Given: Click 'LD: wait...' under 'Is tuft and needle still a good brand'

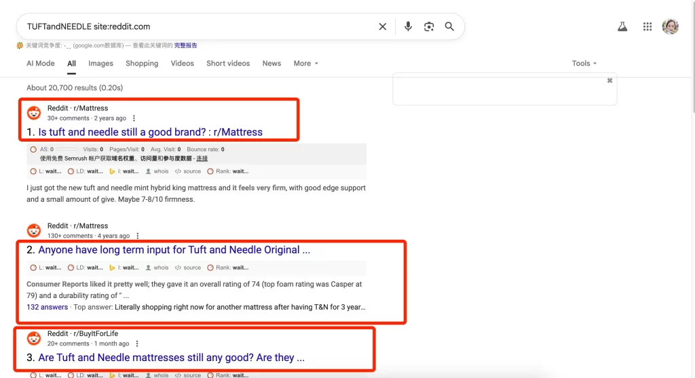Looking at the screenshot, I should point(85,171).
